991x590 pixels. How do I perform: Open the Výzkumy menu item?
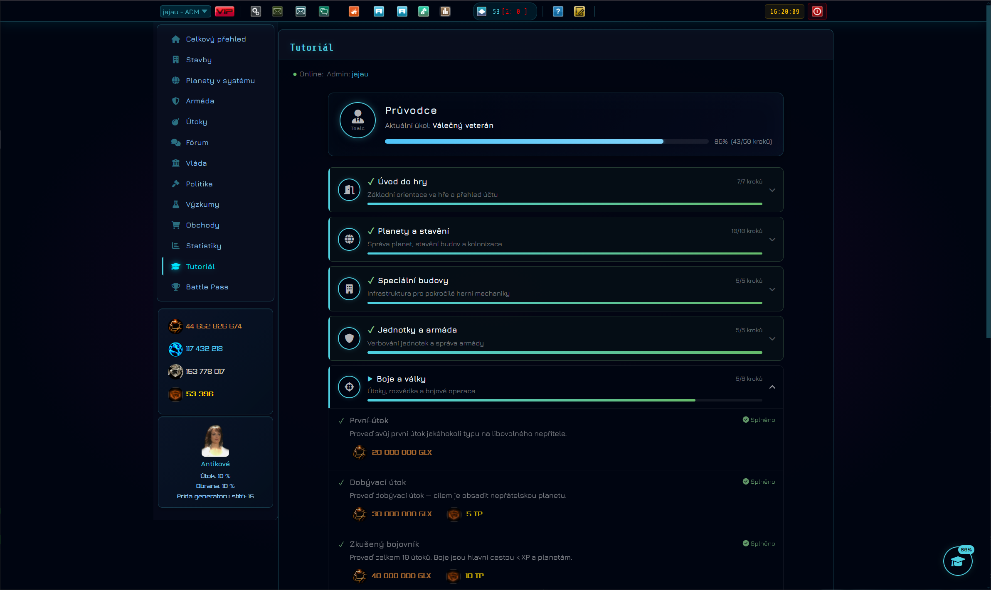click(202, 204)
